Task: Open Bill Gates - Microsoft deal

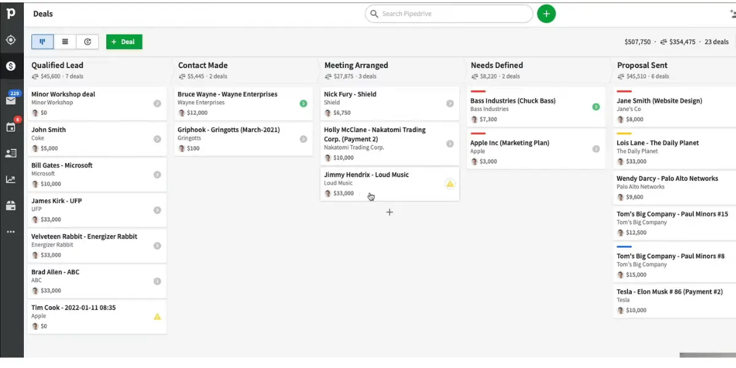Action: tap(62, 166)
